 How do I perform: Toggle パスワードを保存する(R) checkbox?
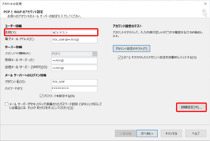coord(42,96)
